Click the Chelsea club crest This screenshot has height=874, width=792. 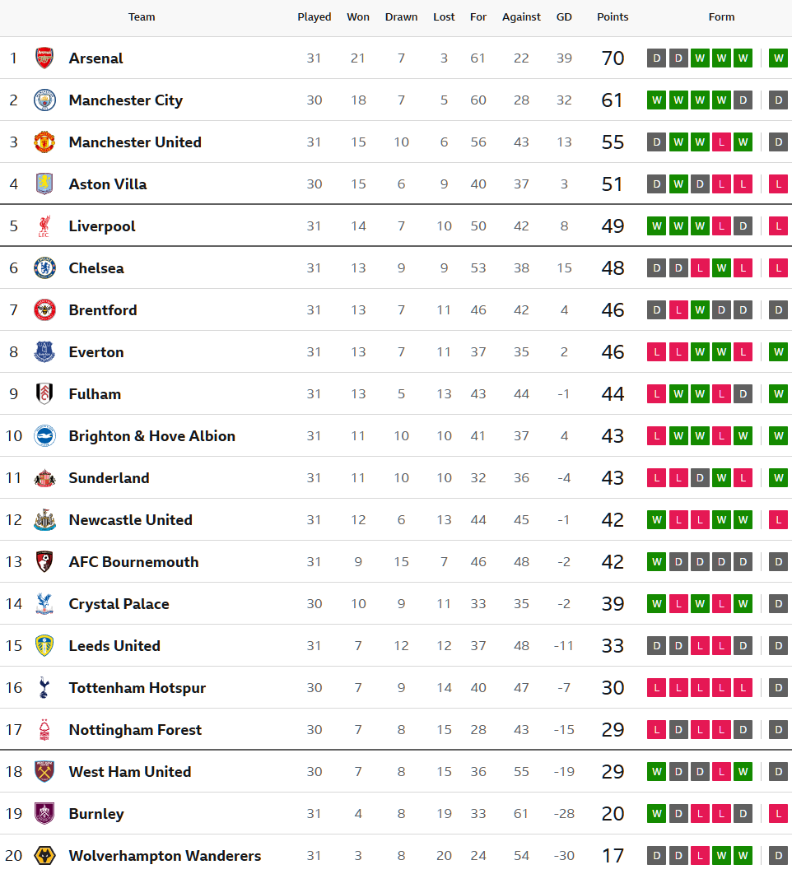pos(44,267)
